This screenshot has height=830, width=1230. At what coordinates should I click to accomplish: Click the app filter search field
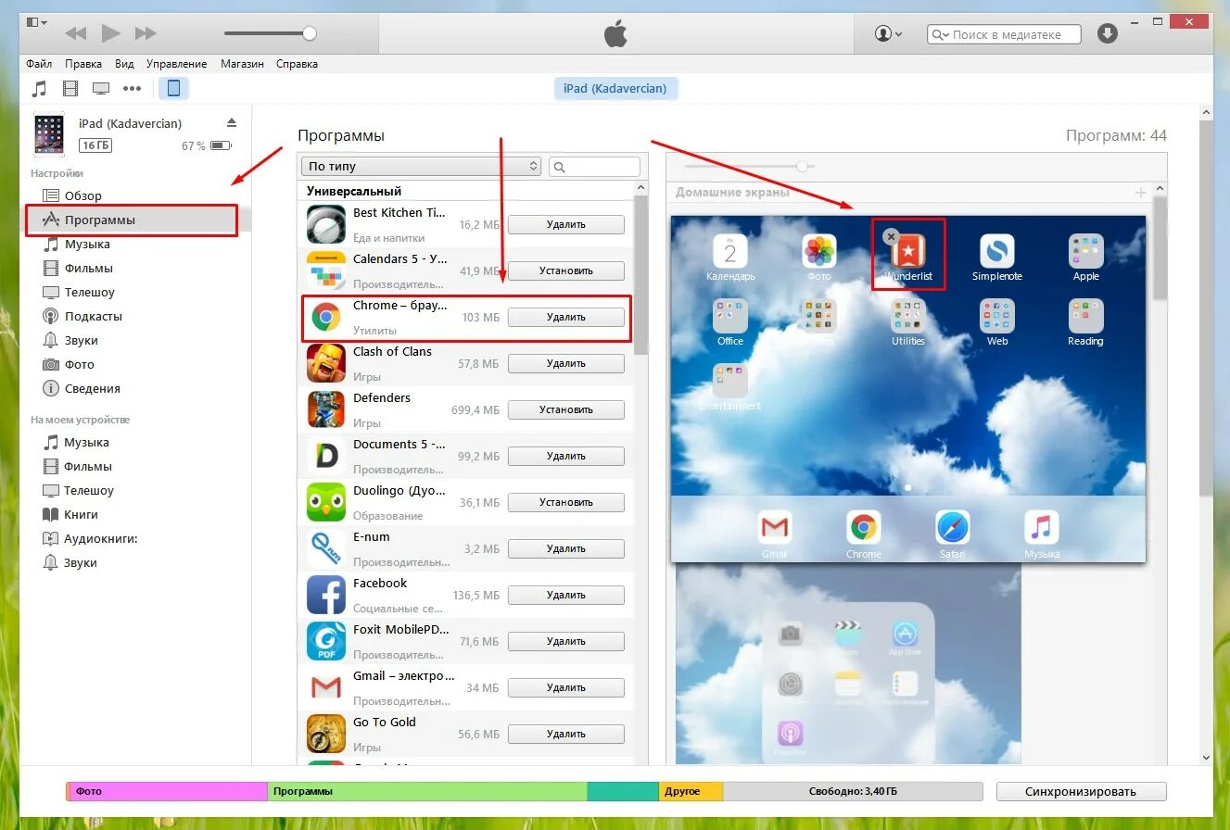(594, 167)
